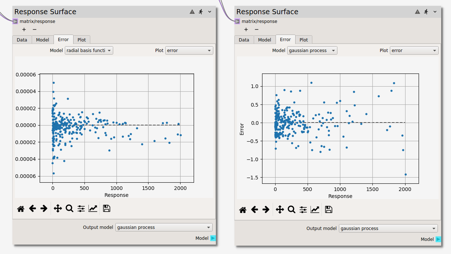Click the pan axes tool in left panel

tap(58, 209)
